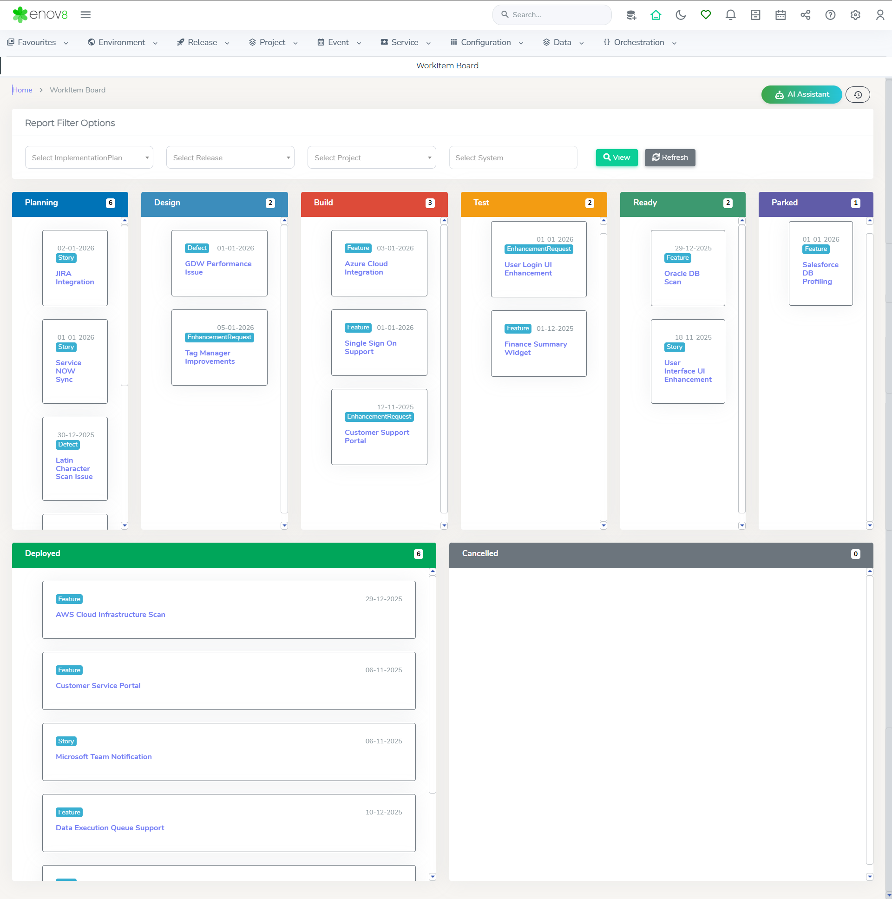Open the Orchestration menu

click(639, 42)
